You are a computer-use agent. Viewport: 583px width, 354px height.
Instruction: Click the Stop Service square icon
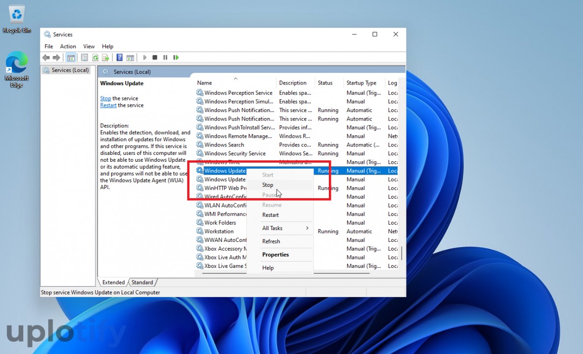pos(155,58)
